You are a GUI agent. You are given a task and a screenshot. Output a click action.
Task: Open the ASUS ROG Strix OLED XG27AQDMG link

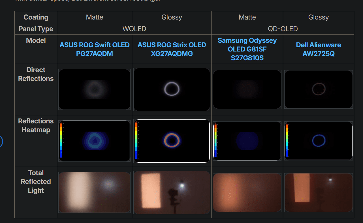pos(172,49)
